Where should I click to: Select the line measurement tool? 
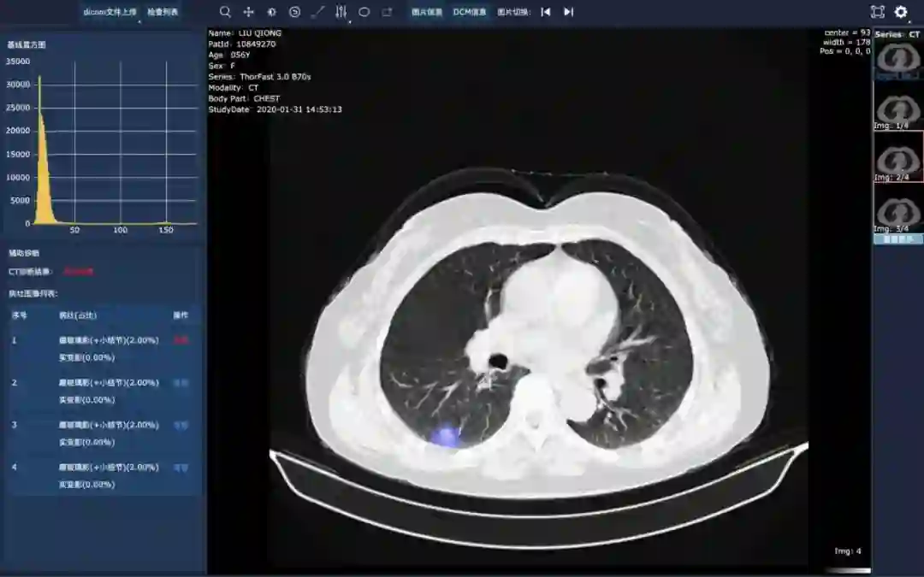pos(317,12)
